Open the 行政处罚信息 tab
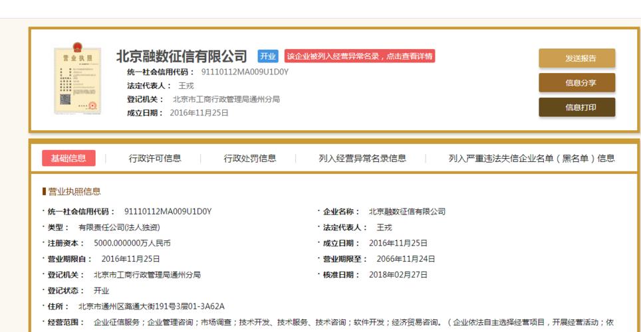641x332 pixels. pos(250,158)
